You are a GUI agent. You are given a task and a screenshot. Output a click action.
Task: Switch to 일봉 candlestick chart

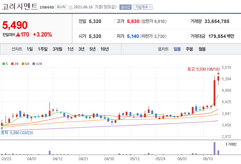(177, 49)
